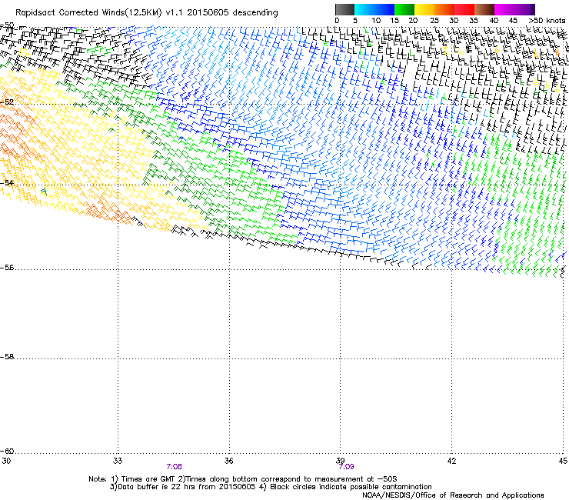
Task: Click the 'Data buffer is 22 hrs' note line
Action: click(x=271, y=487)
